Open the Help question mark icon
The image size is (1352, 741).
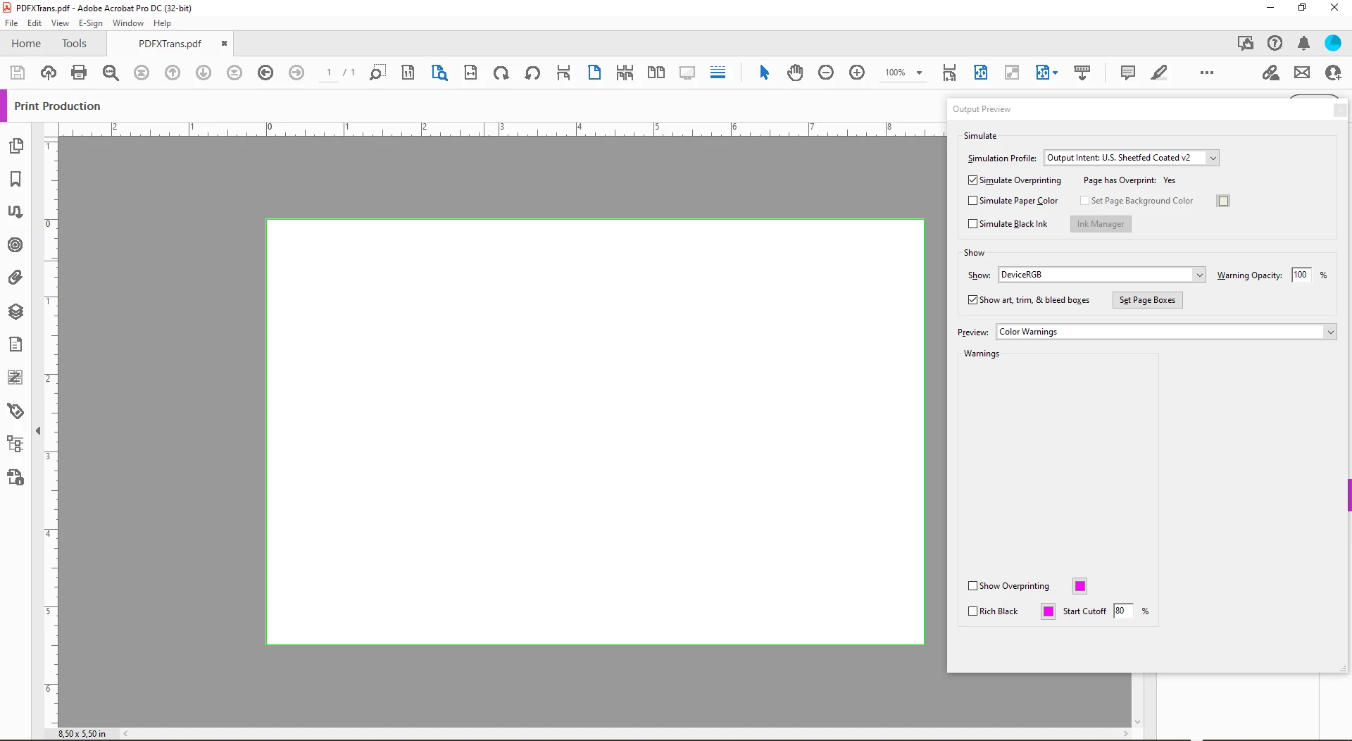pos(1275,44)
